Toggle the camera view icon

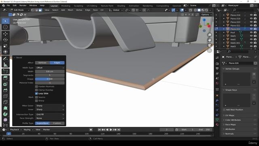coord(210,45)
